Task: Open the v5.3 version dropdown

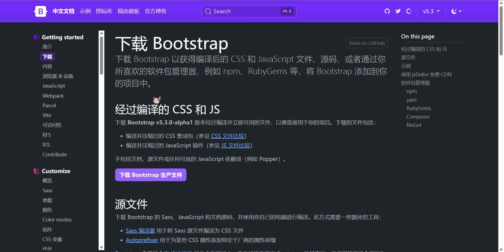Action: (431, 11)
